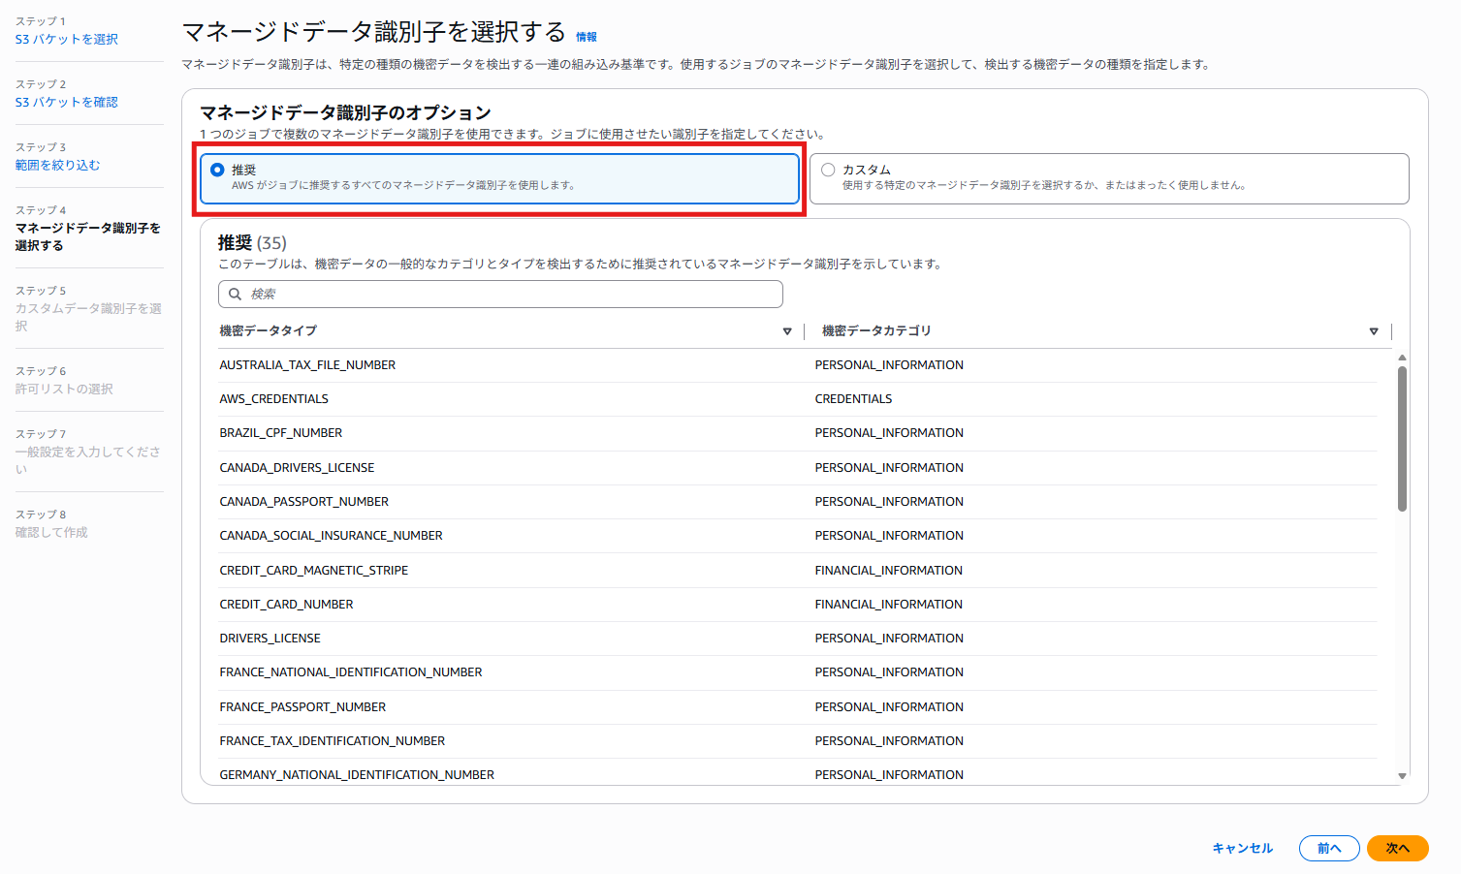Click the search magnifier icon
Image resolution: width=1461 pixels, height=874 pixels.
235,294
